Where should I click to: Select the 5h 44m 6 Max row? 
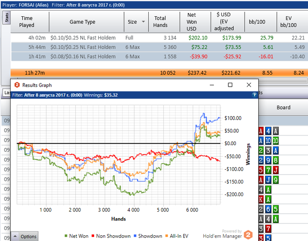click(159, 47)
